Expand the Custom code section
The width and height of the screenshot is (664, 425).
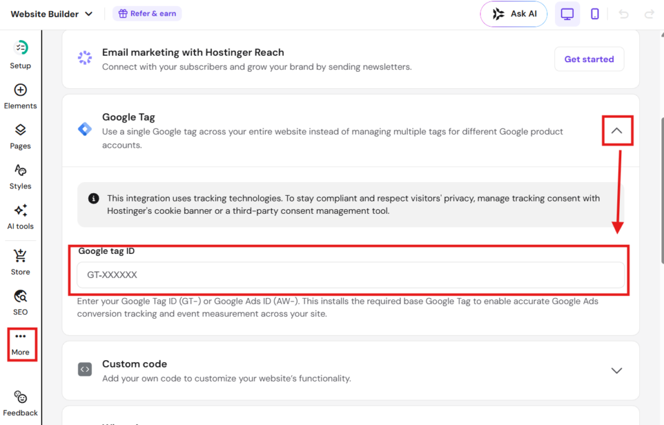click(617, 371)
